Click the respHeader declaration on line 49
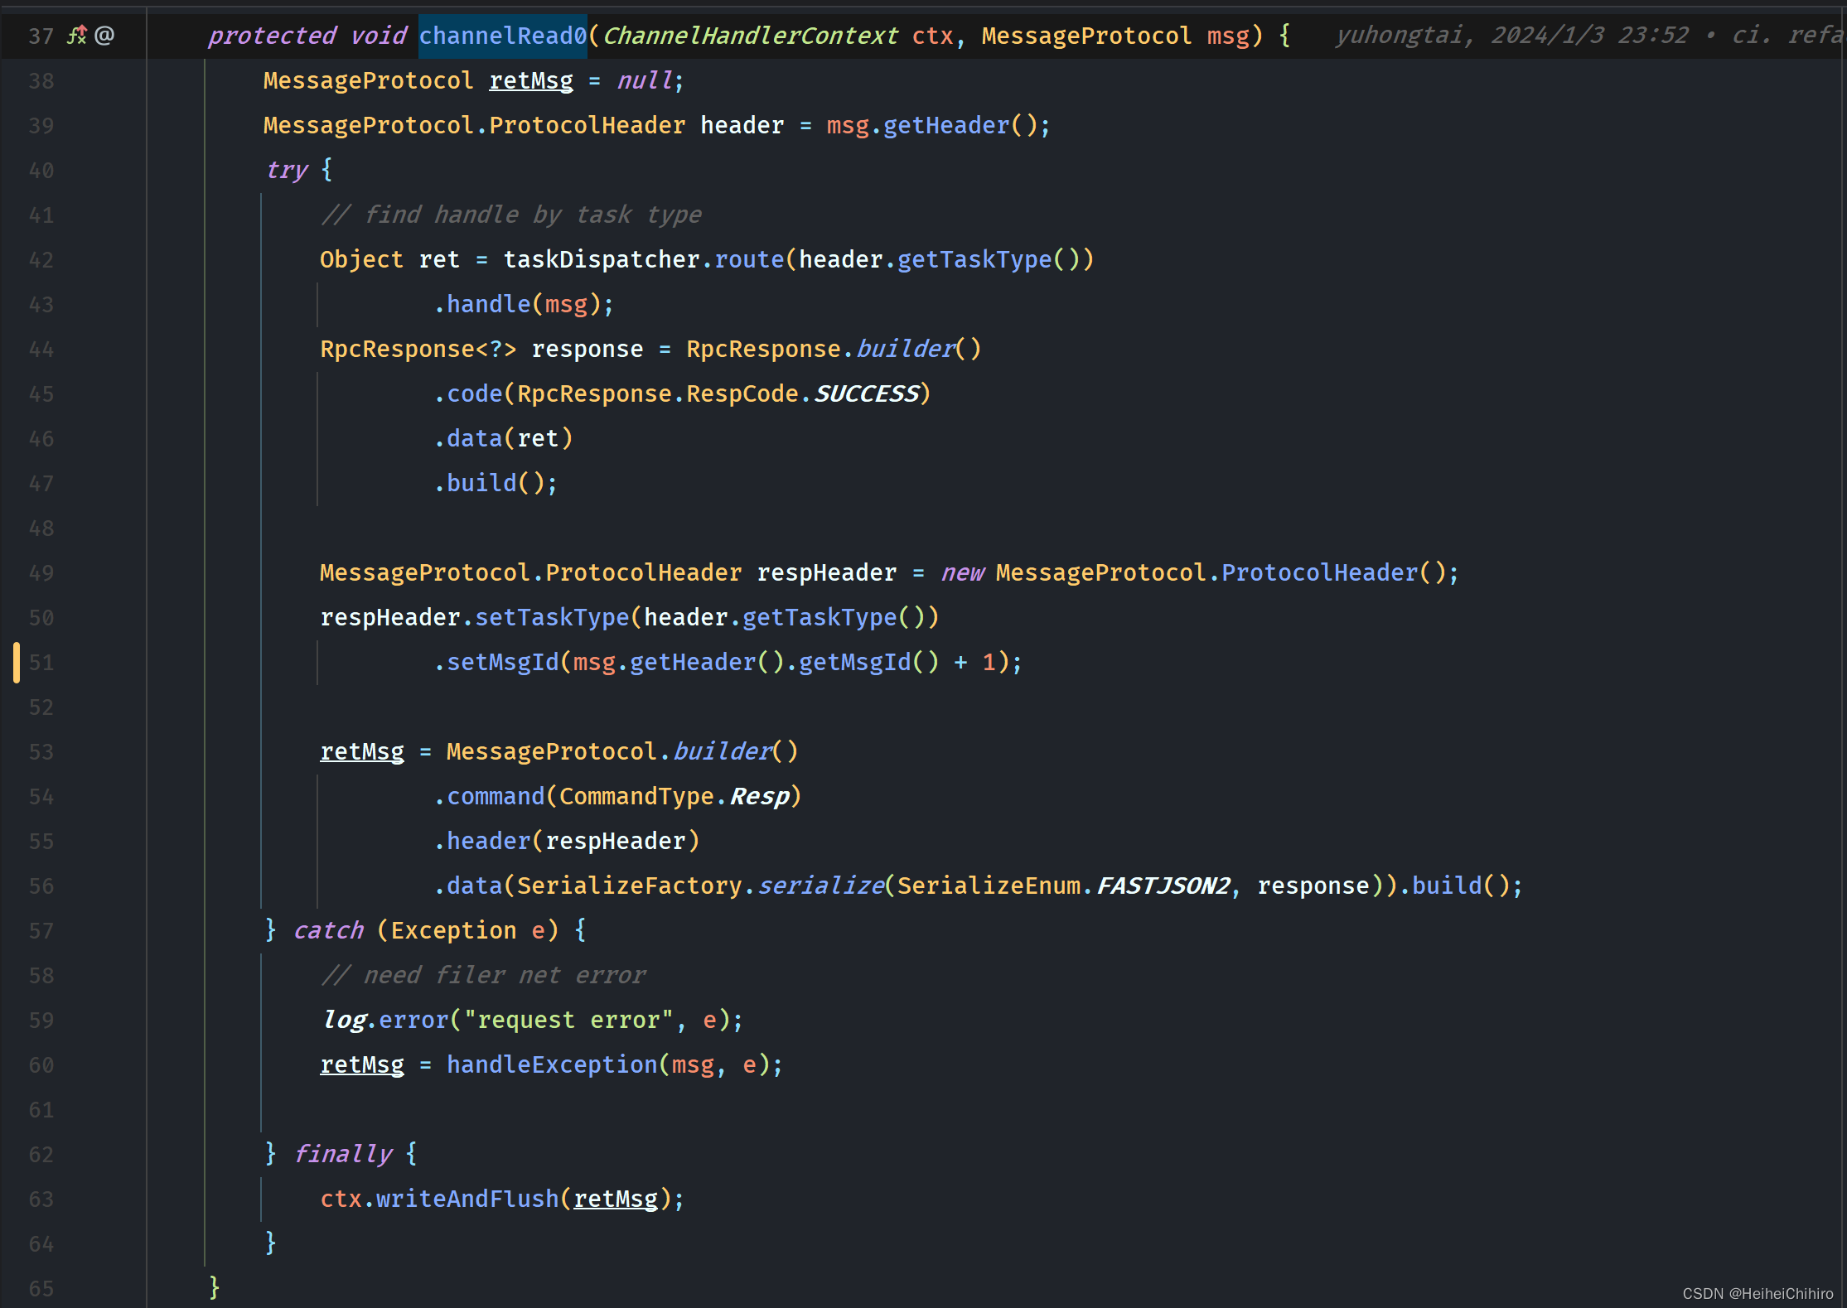 (826, 573)
